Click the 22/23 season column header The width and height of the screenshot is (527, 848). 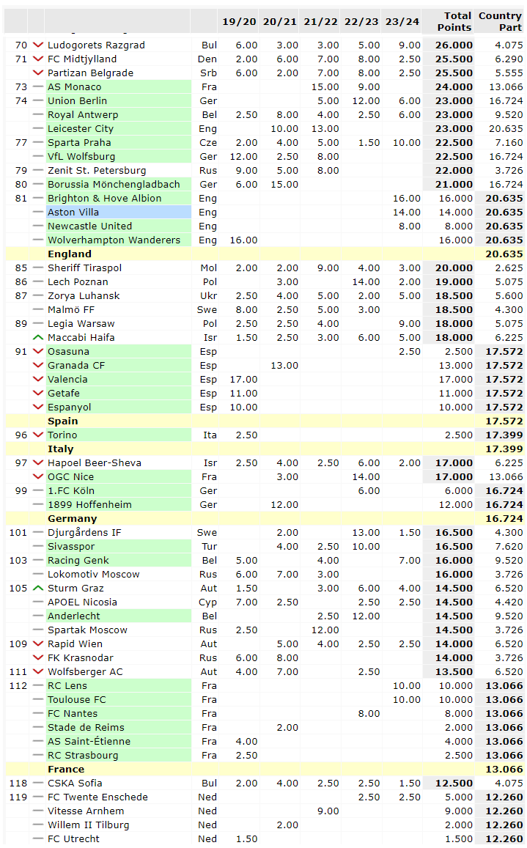361,22
